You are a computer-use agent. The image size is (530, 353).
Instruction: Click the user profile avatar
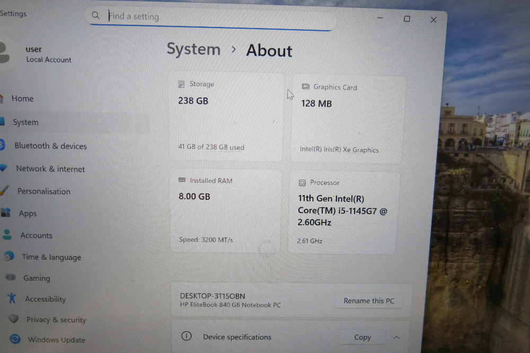pos(4,53)
